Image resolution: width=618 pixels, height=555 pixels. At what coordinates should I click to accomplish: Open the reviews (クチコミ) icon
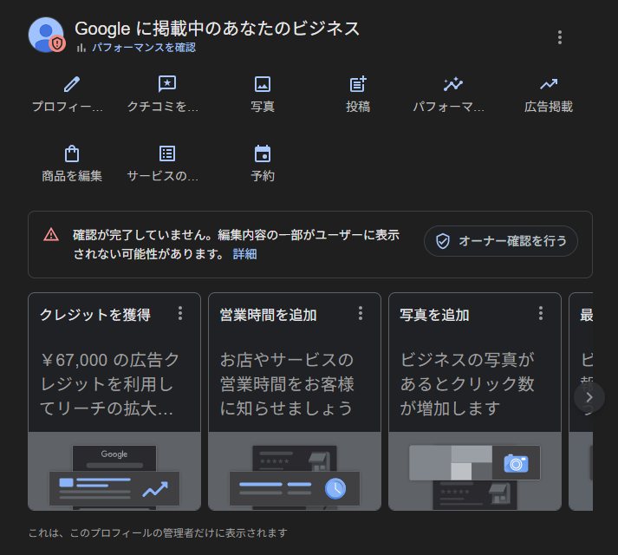(167, 84)
